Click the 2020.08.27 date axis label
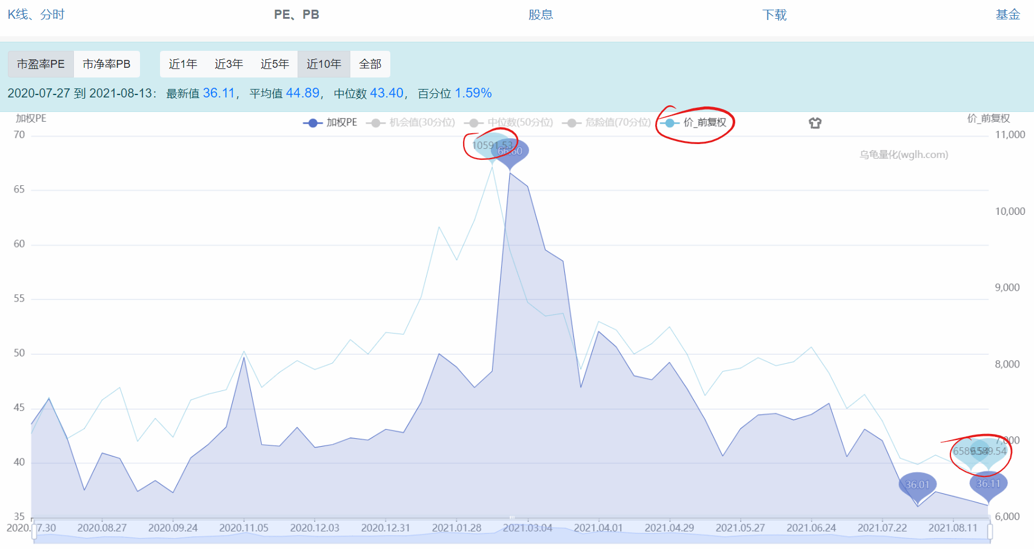 [102, 528]
